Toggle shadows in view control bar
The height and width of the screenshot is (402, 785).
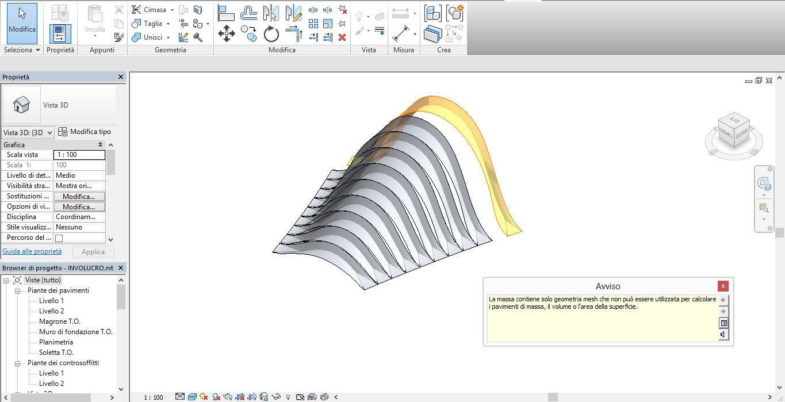[216, 397]
